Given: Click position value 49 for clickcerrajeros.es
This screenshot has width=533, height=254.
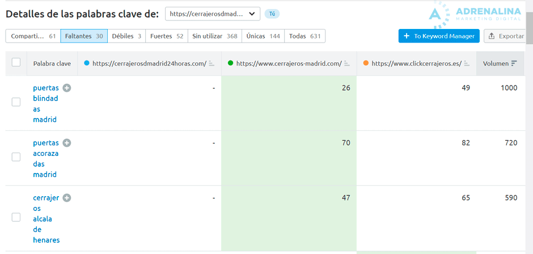Looking at the screenshot, I should point(466,88).
